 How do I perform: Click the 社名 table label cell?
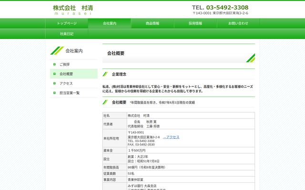(115, 115)
